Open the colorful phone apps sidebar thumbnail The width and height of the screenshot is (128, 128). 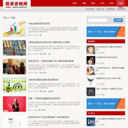pyautogui.click(x=91, y=71)
